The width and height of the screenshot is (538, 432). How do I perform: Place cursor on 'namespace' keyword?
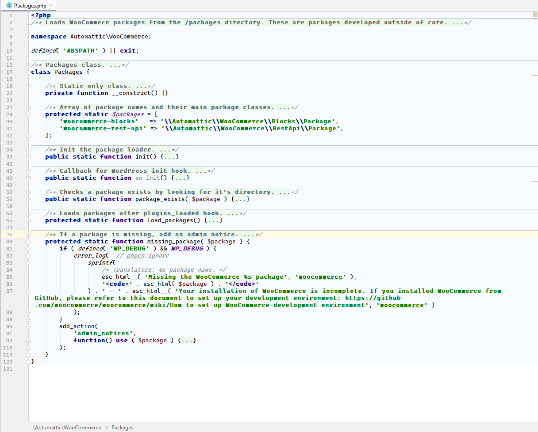pos(49,37)
